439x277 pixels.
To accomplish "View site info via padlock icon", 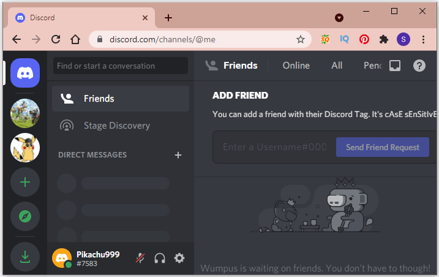I will [x=100, y=39].
